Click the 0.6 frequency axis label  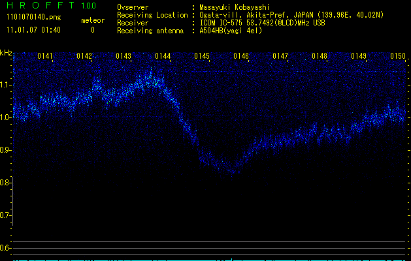[6, 248]
